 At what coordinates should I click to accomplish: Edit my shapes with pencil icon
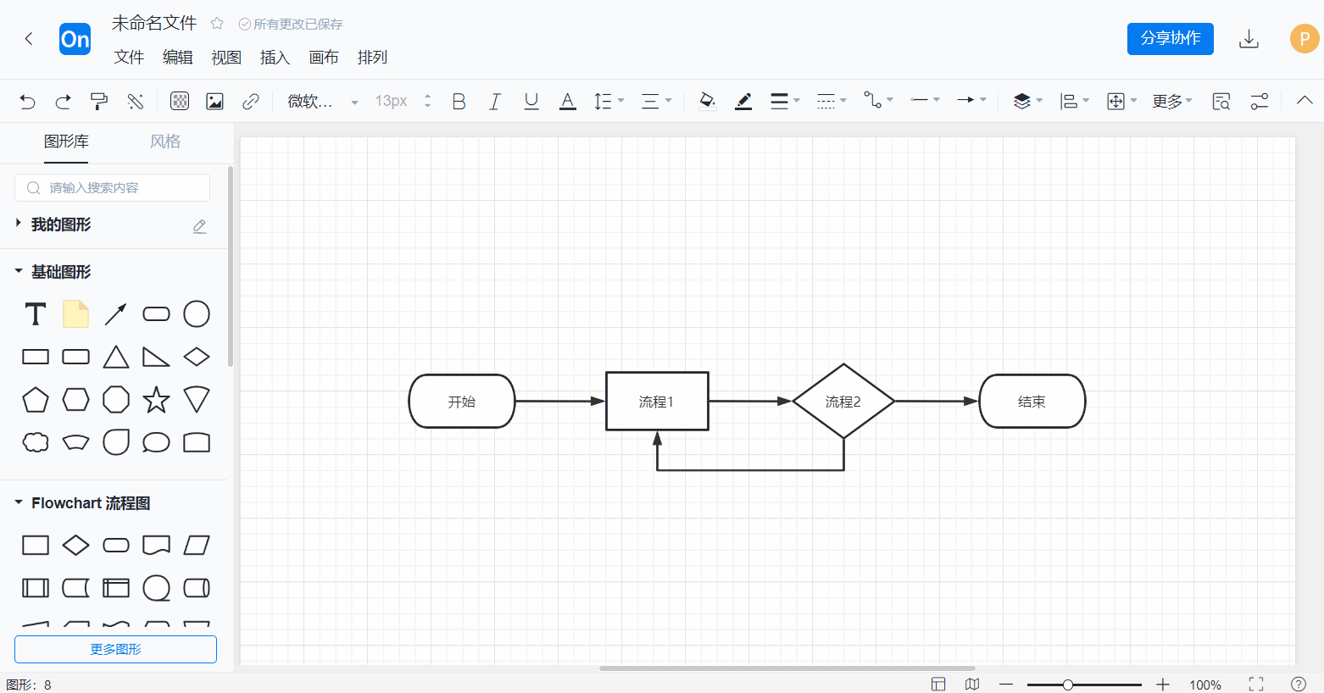point(199,225)
